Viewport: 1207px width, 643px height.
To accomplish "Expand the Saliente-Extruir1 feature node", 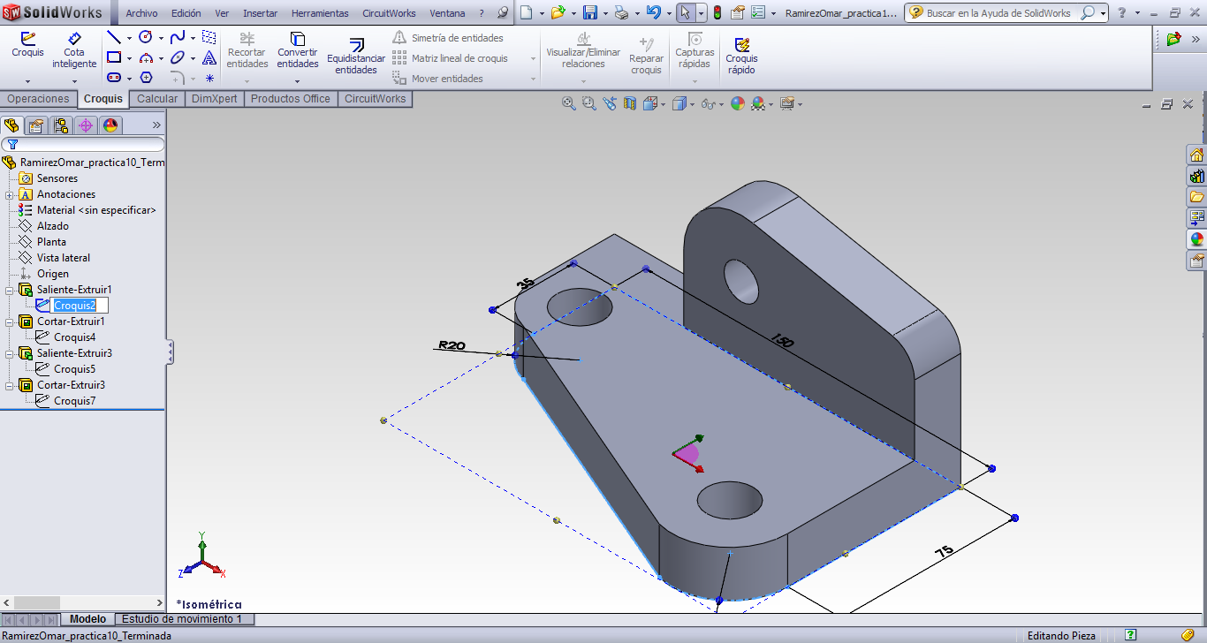I will [x=8, y=290].
